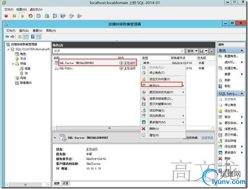Image resolution: width=248 pixels, height=189 pixels.
Task: Click 创建空角色 in actions pane
Action: coord(231,68)
